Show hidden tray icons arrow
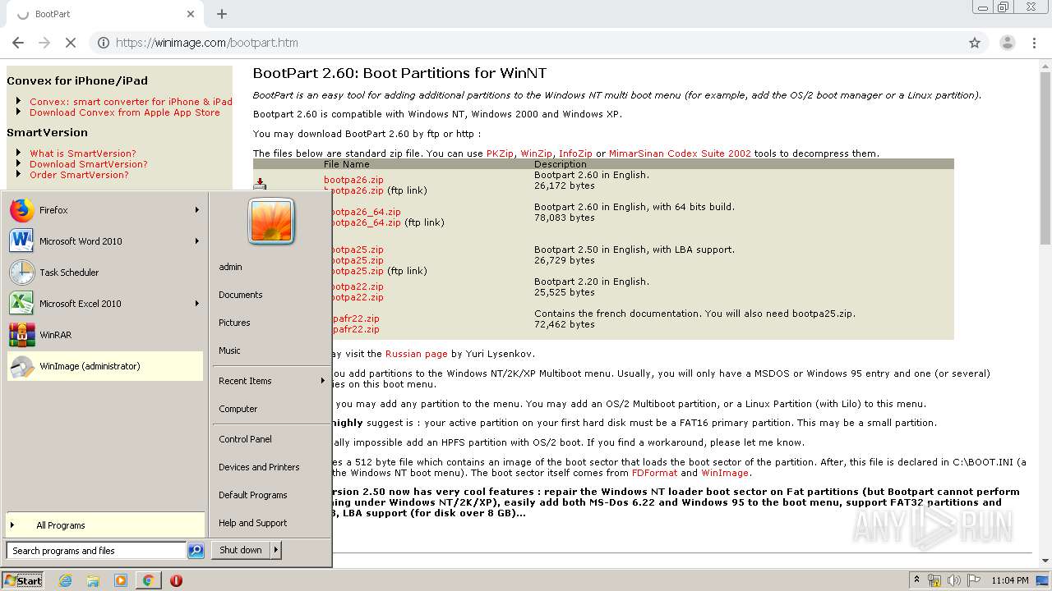Image resolution: width=1052 pixels, height=591 pixels. [916, 580]
